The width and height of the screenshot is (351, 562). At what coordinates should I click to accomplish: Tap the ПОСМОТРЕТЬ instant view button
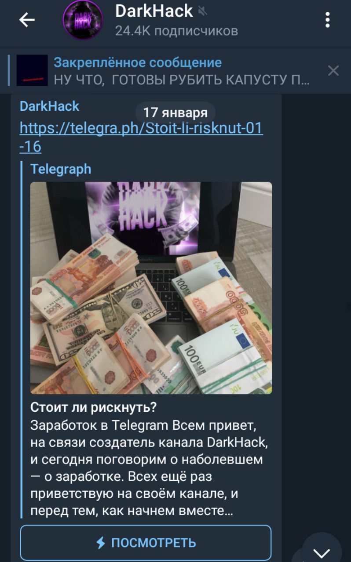point(146,543)
